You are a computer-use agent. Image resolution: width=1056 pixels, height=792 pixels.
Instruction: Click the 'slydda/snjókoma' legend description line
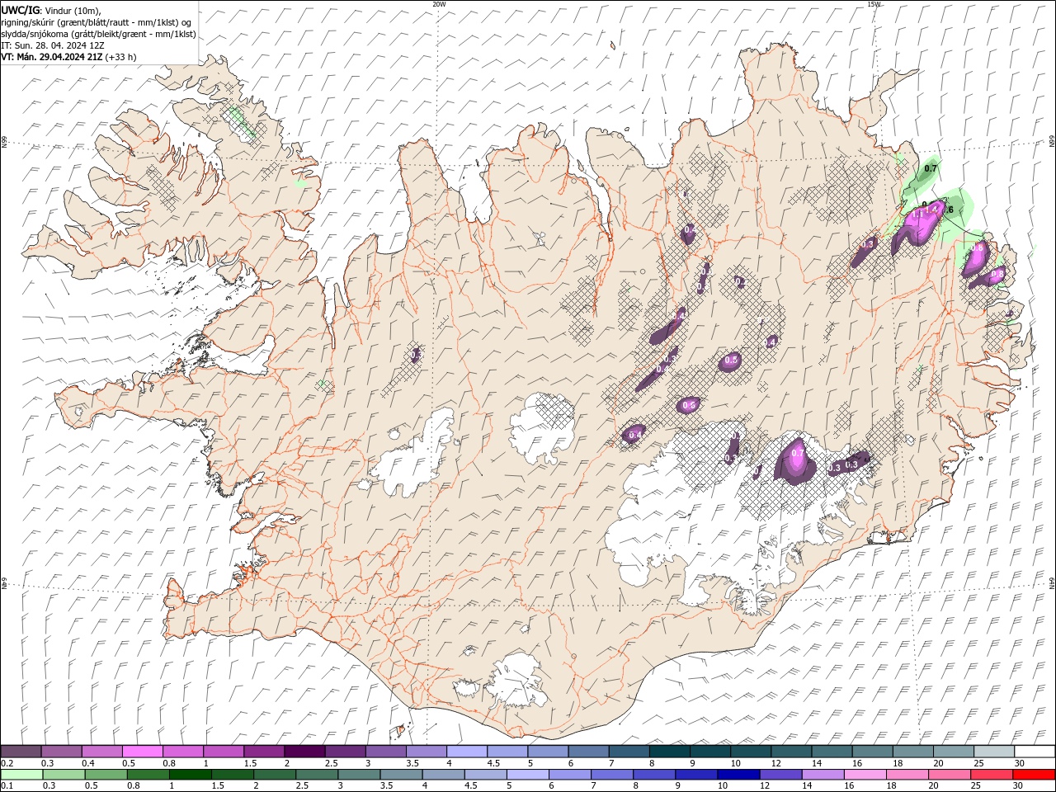(x=98, y=34)
